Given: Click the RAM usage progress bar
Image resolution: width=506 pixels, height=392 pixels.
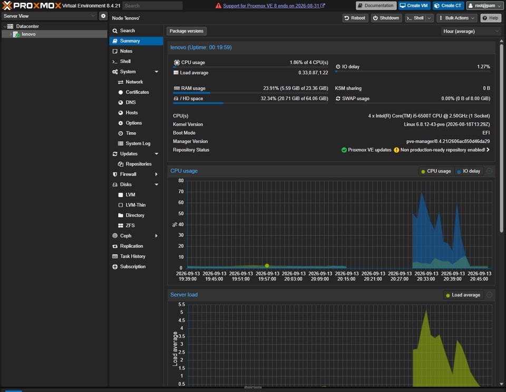Looking at the screenshot, I should (x=250, y=93).
